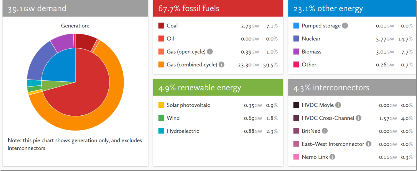417x171 pixels.
Task: Click the Wind green legend swatch
Action: point(161,118)
